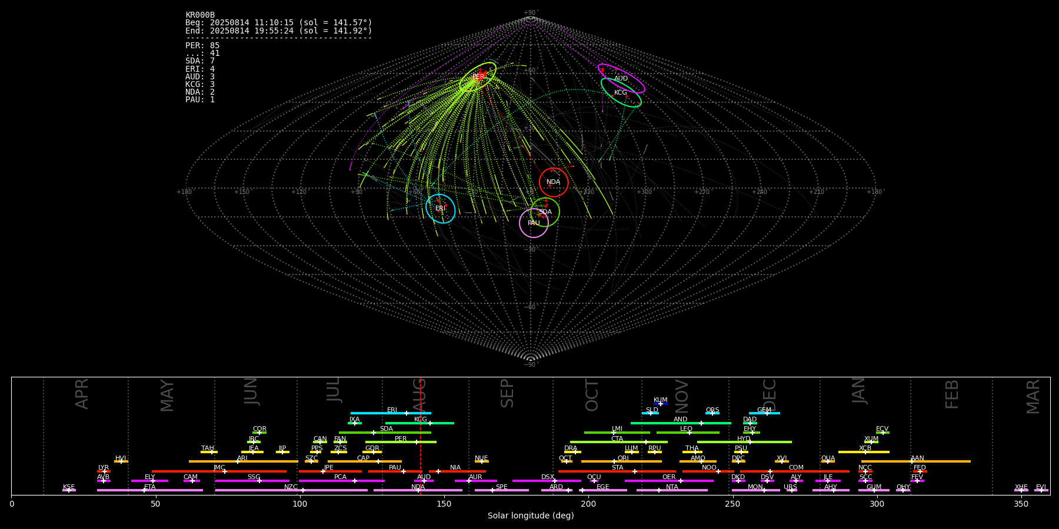The height and width of the screenshot is (529, 1059).
Task: Click the cyan ERI bar in the timeline
Action: (391, 413)
